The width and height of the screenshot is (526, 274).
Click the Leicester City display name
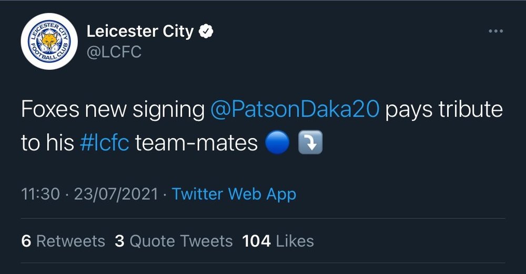[140, 31]
